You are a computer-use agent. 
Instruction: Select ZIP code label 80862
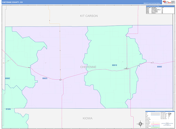(x=8, y=78)
